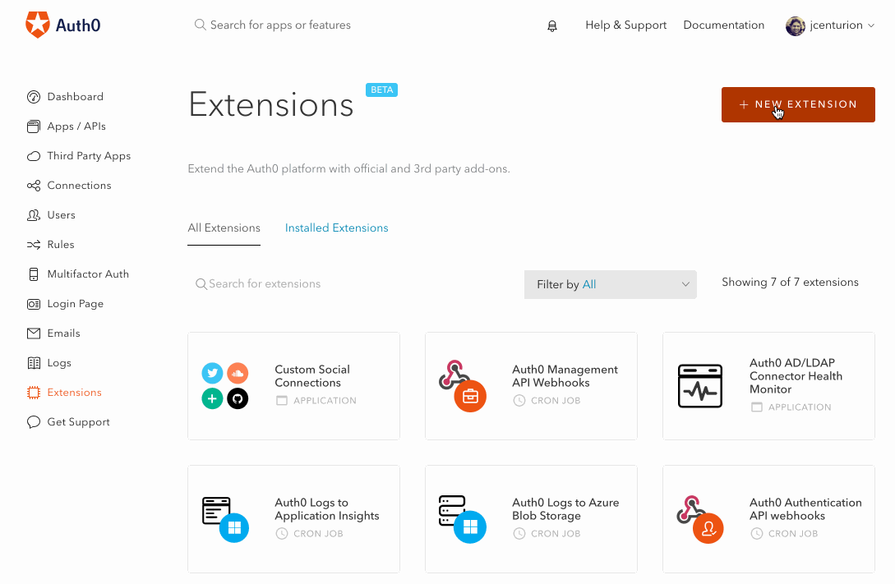Open the Login Page section
The width and height of the screenshot is (895, 584).
click(x=76, y=304)
